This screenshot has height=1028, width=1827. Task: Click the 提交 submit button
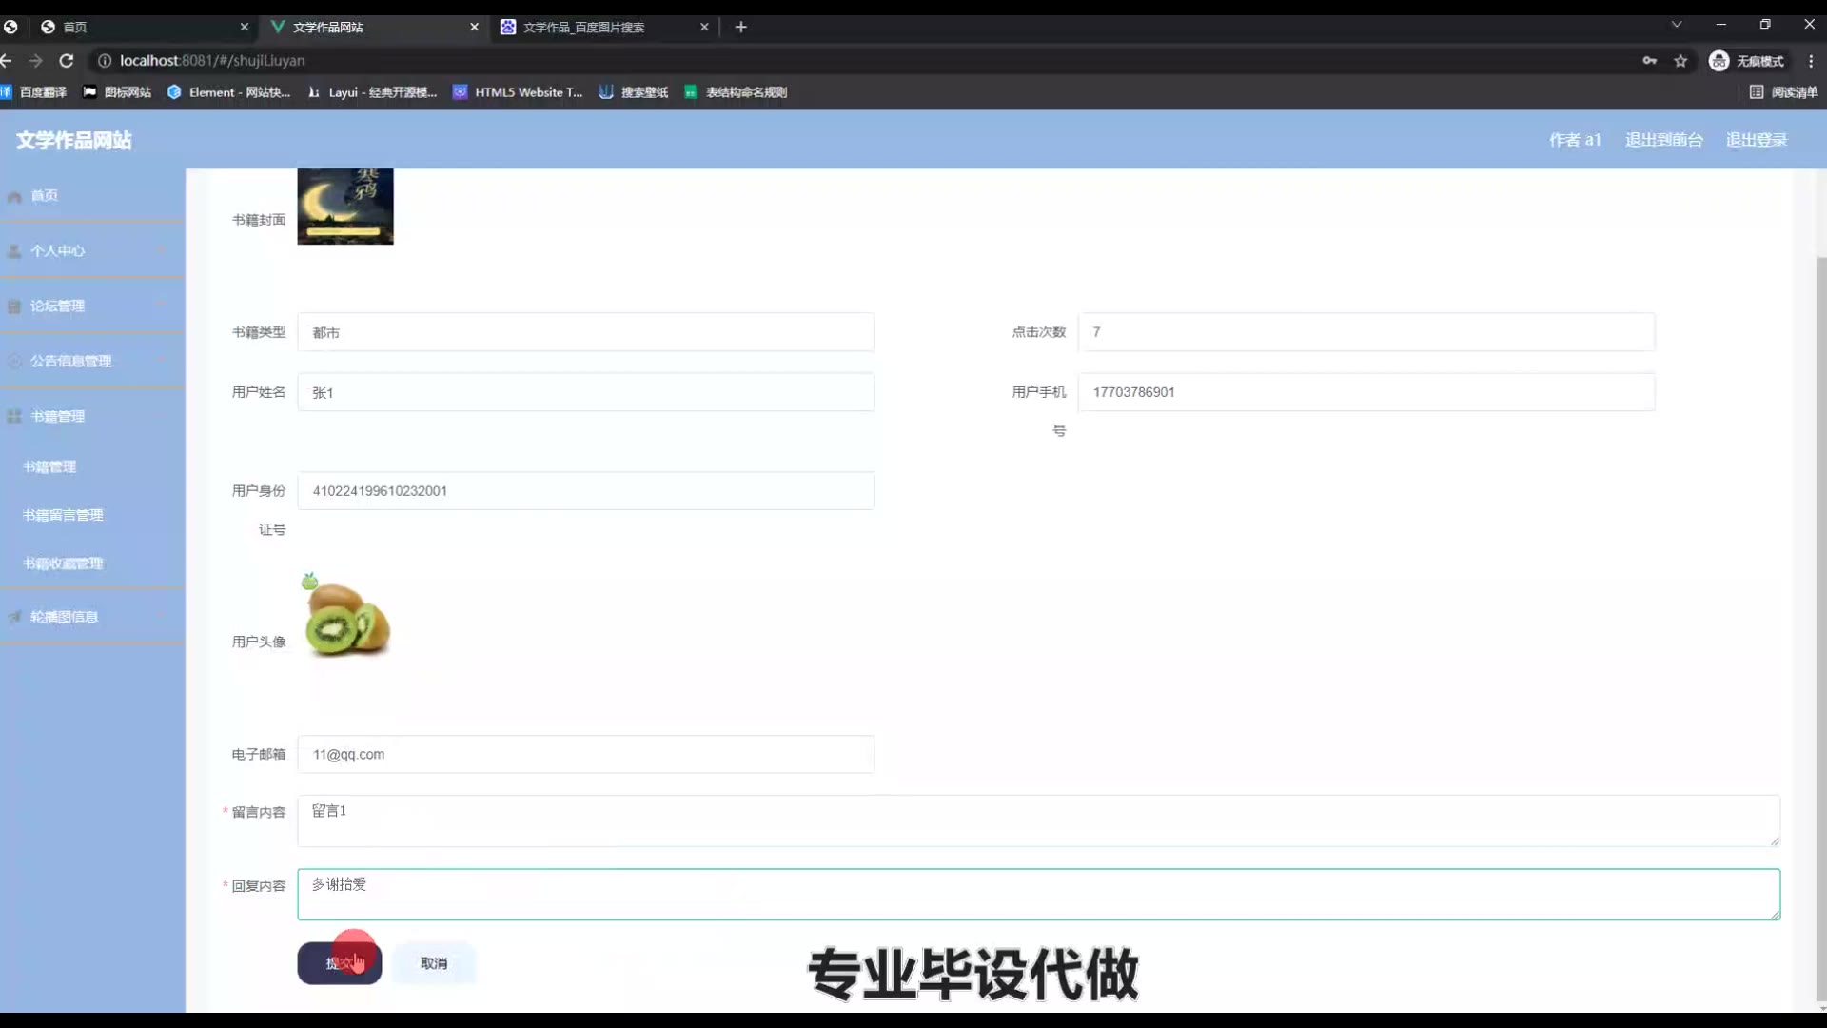(x=339, y=963)
